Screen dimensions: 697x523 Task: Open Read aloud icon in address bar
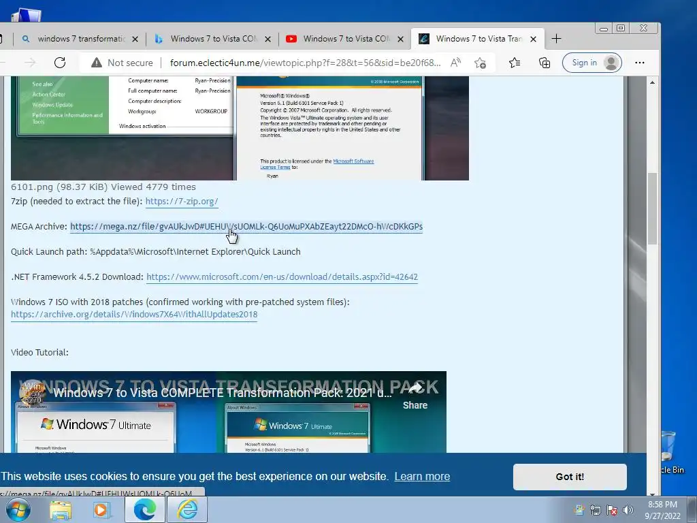tap(455, 63)
